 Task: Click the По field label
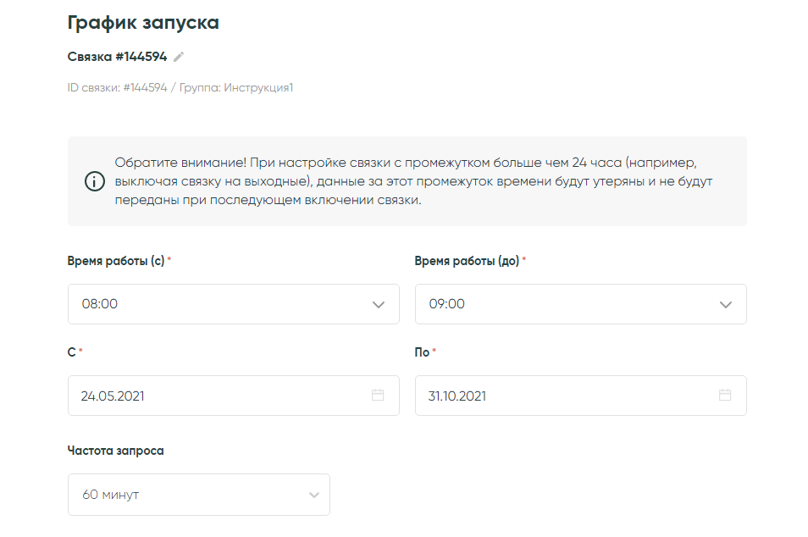(422, 352)
